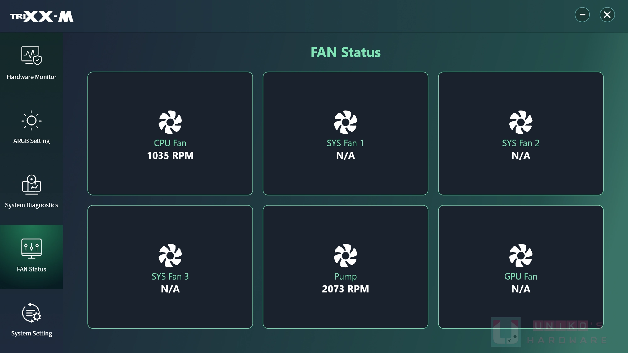Open the System Setting gear icon
The height and width of the screenshot is (353, 628).
coord(31,313)
